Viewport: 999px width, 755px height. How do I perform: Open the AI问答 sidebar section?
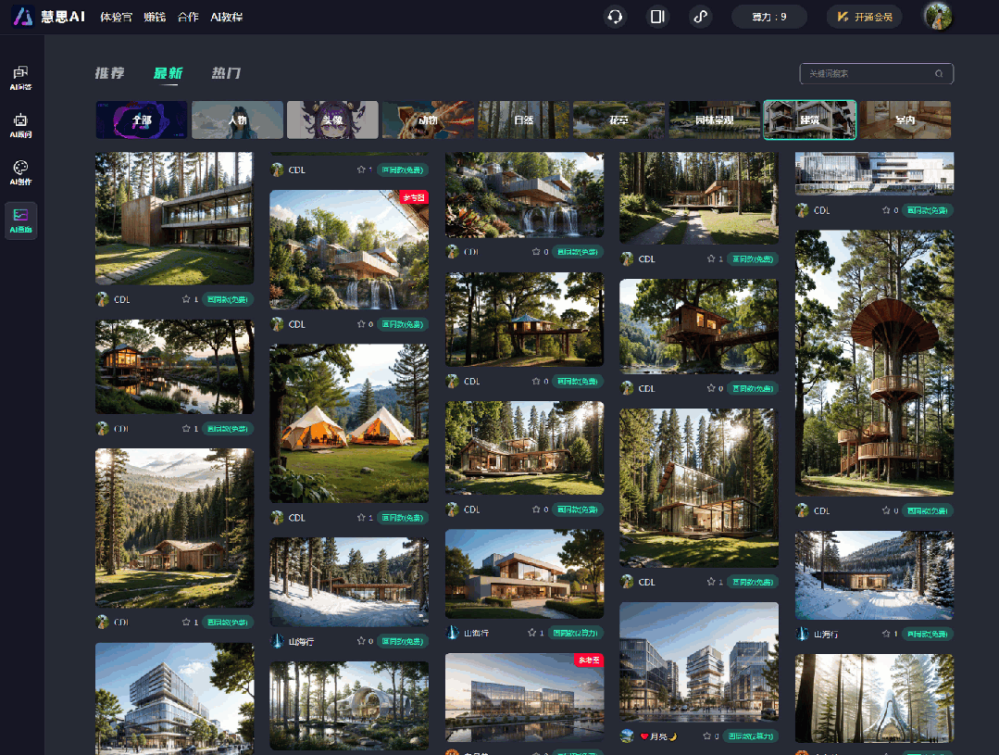point(20,78)
